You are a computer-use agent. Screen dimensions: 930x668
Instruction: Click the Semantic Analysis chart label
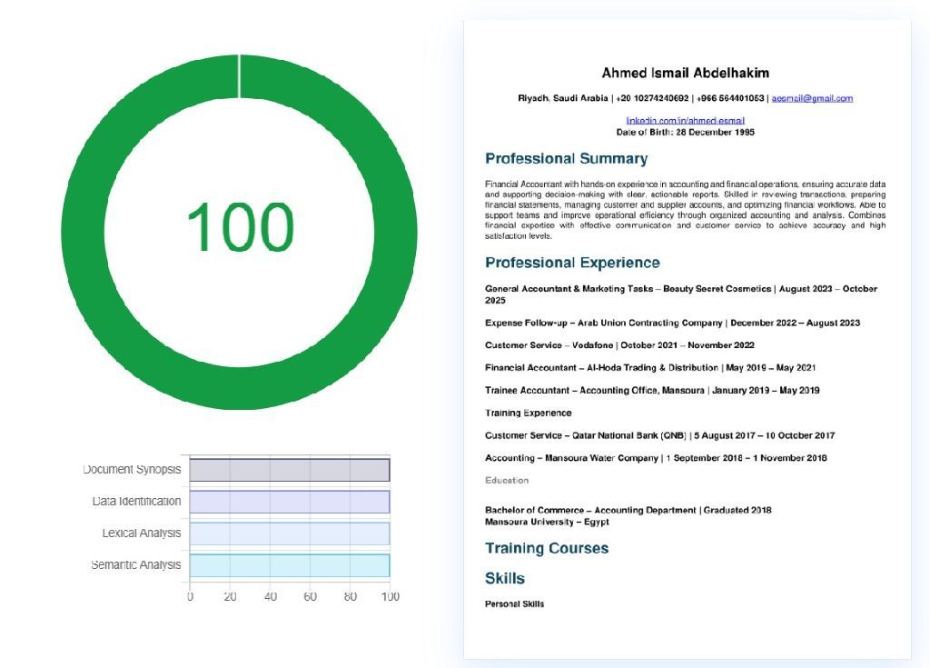pyautogui.click(x=135, y=565)
